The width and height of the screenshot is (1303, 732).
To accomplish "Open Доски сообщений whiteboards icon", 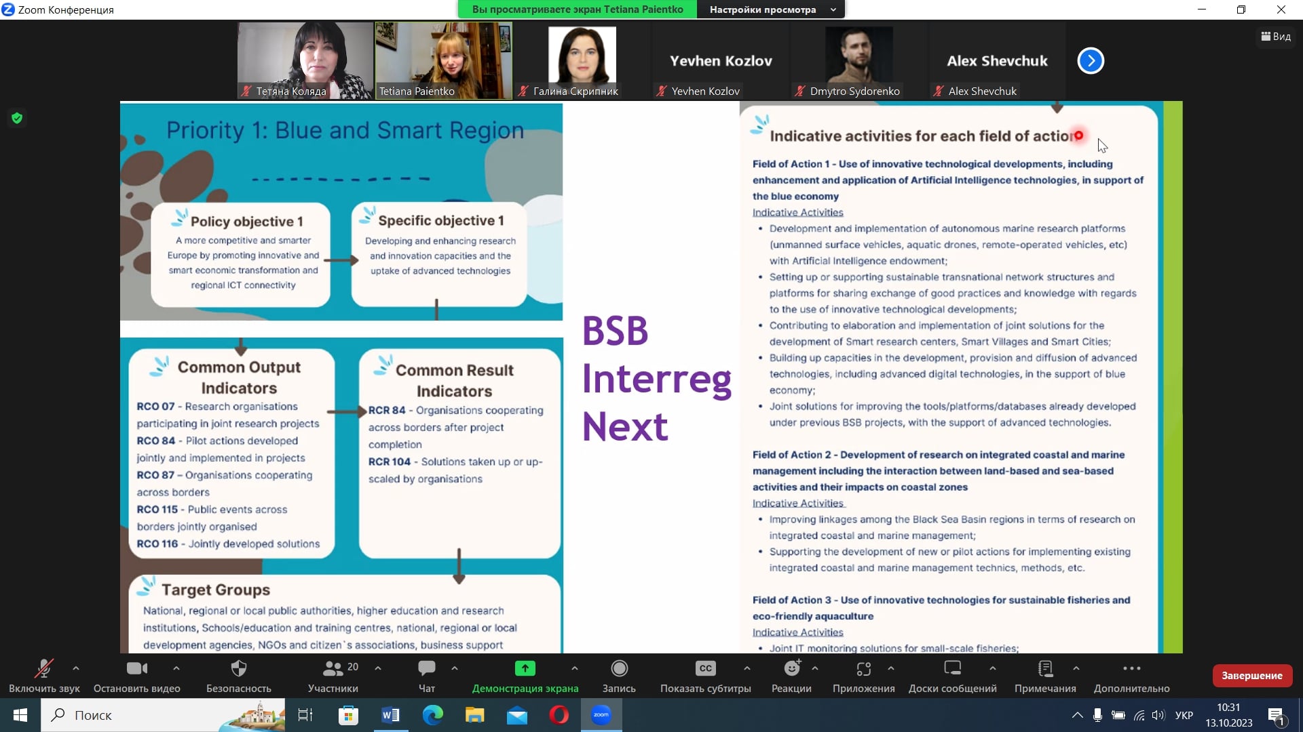I will tap(953, 669).
